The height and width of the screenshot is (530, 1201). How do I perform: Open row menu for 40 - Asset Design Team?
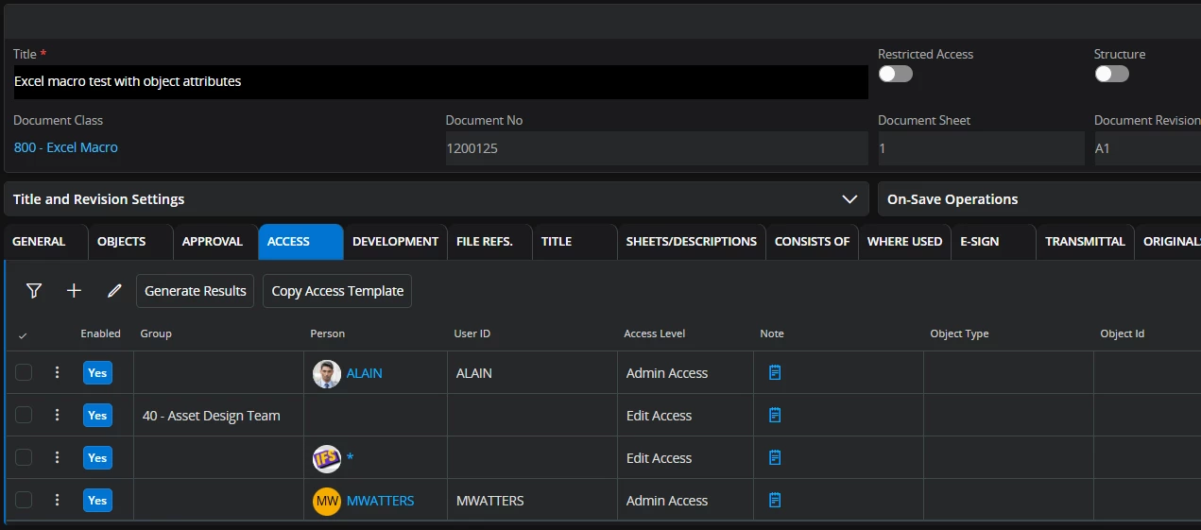57,416
